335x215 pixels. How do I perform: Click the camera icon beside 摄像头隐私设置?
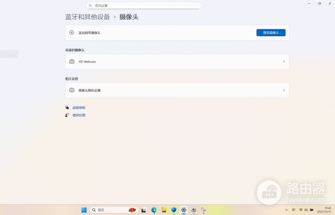click(72, 90)
